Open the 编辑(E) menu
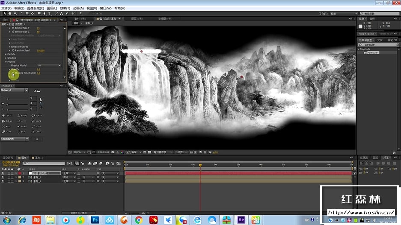Image resolution: width=401 pixels, height=225 pixels. [19, 8]
